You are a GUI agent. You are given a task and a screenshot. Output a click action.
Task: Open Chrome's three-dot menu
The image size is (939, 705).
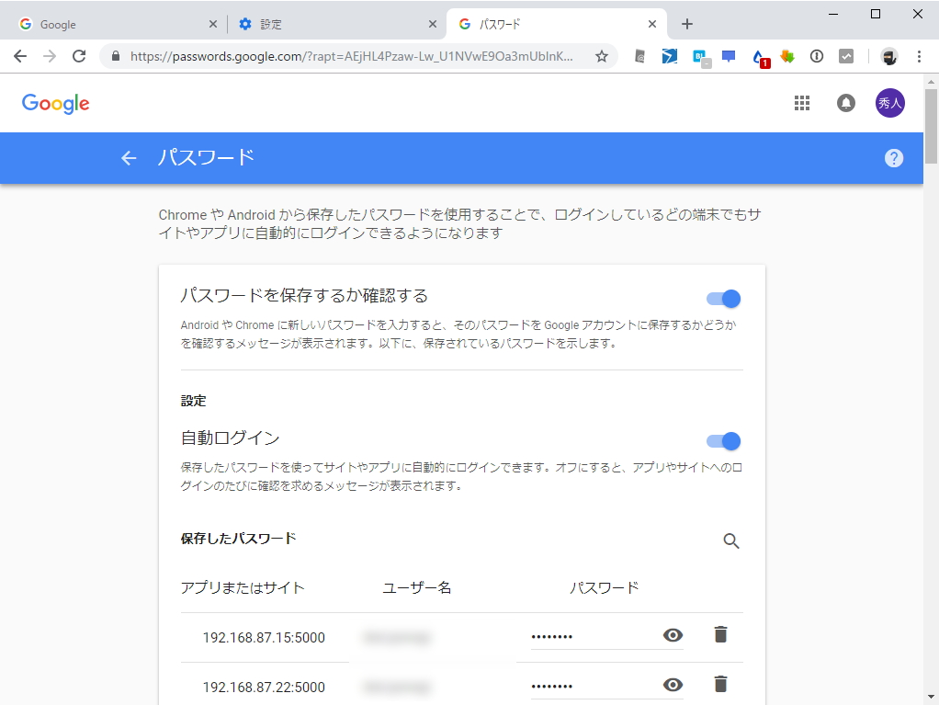(918, 56)
